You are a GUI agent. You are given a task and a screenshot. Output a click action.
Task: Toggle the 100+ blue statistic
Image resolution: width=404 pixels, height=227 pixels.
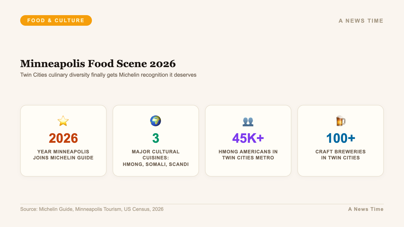[x=340, y=138]
